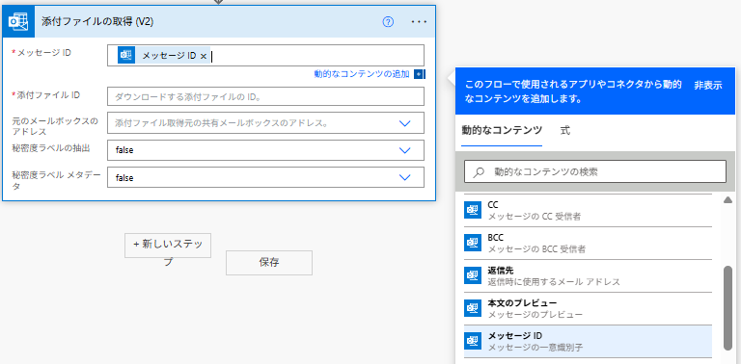Click the false value in 秘密度ラベルの抽出

(x=124, y=150)
